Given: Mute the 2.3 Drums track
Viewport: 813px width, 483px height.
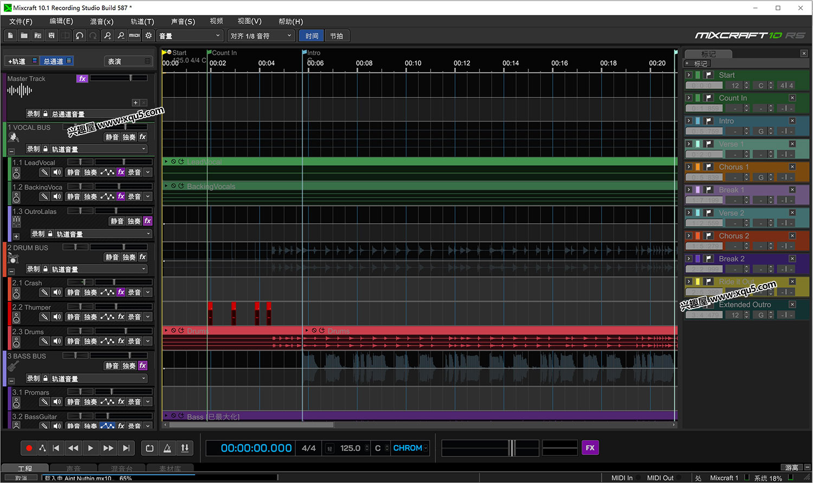Looking at the screenshot, I should (74, 341).
